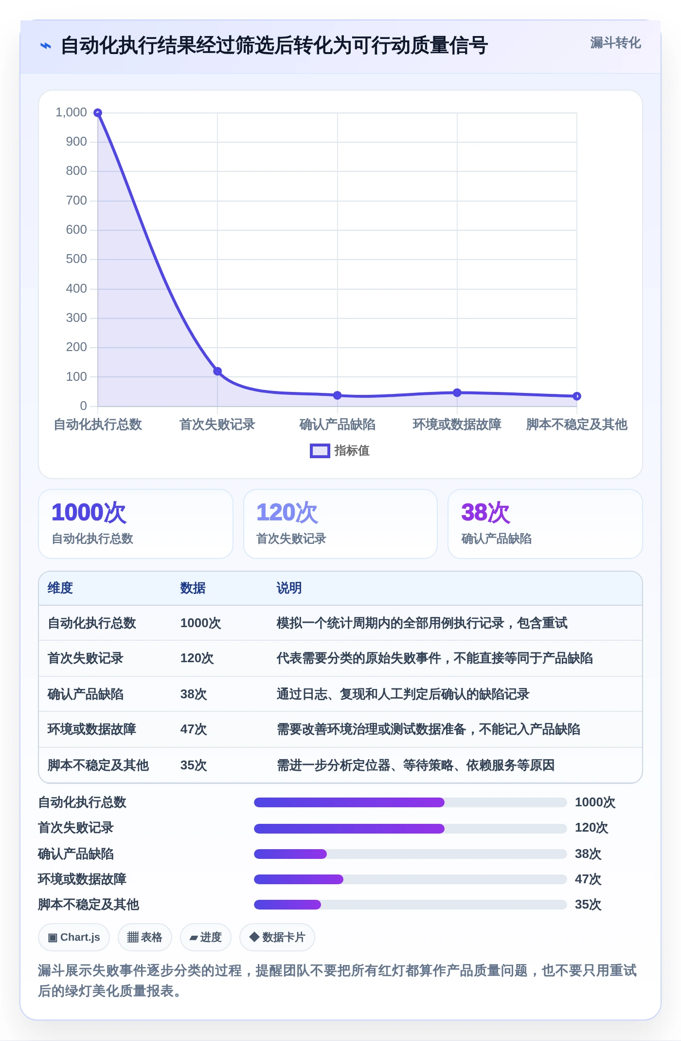Viewport: 681px width, 1041px height.
Task: Click 1000次 value beside progress bar
Action: point(595,802)
